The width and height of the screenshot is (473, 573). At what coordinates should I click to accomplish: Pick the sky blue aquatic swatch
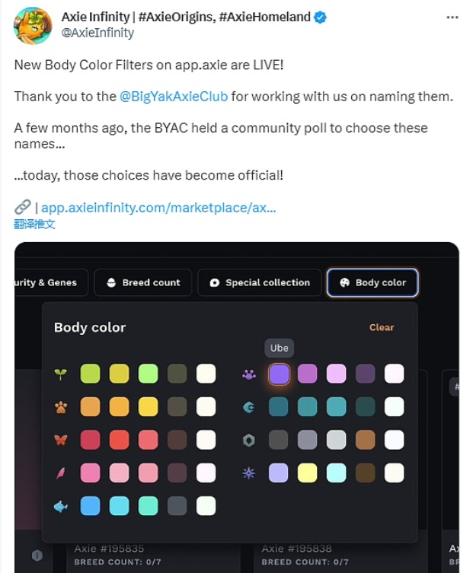point(91,506)
